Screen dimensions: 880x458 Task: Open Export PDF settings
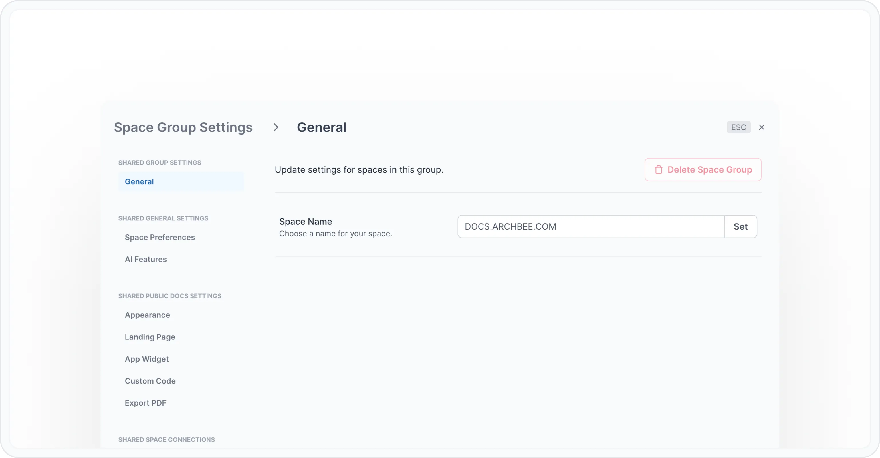[145, 403]
